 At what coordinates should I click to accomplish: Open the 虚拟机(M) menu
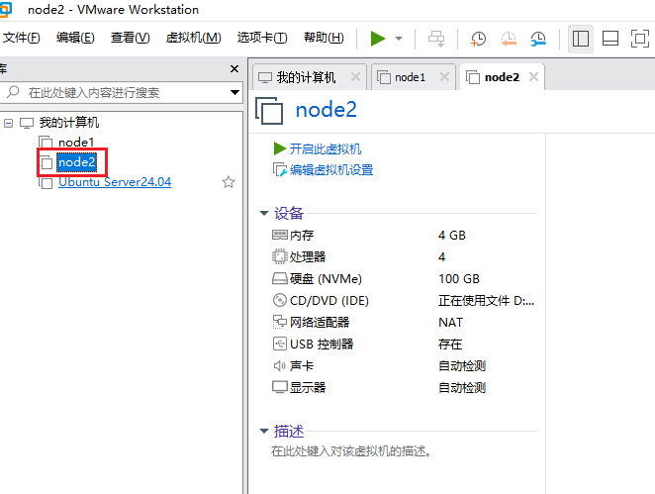coord(193,38)
